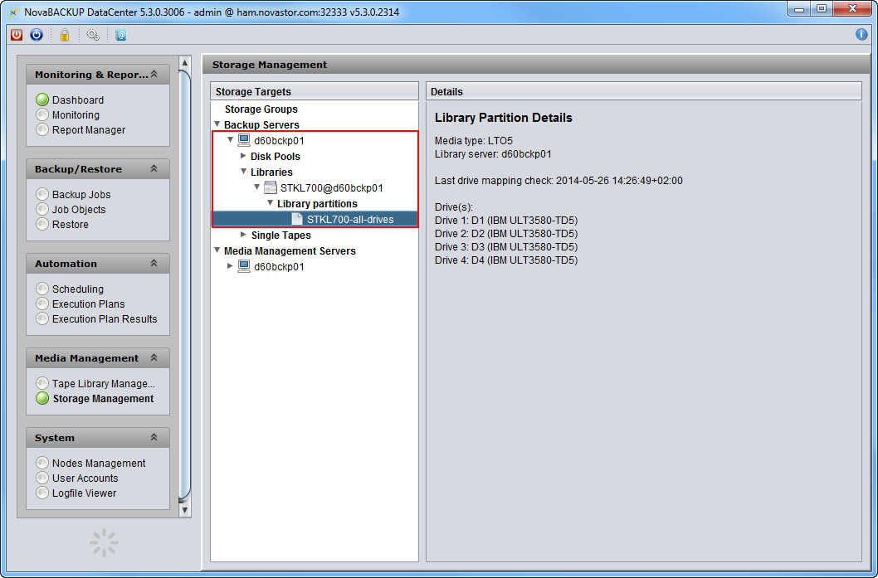
Task: Select the Monitoring radio indicator
Action: tap(42, 114)
